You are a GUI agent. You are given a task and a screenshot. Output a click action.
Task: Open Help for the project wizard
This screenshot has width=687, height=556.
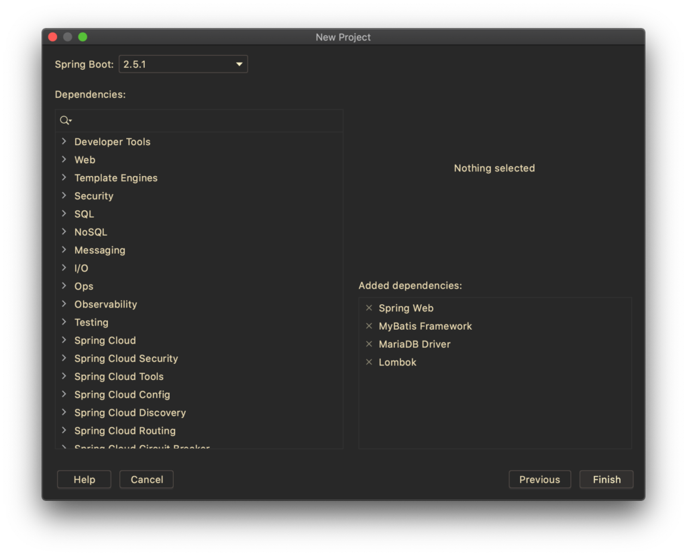(x=84, y=479)
